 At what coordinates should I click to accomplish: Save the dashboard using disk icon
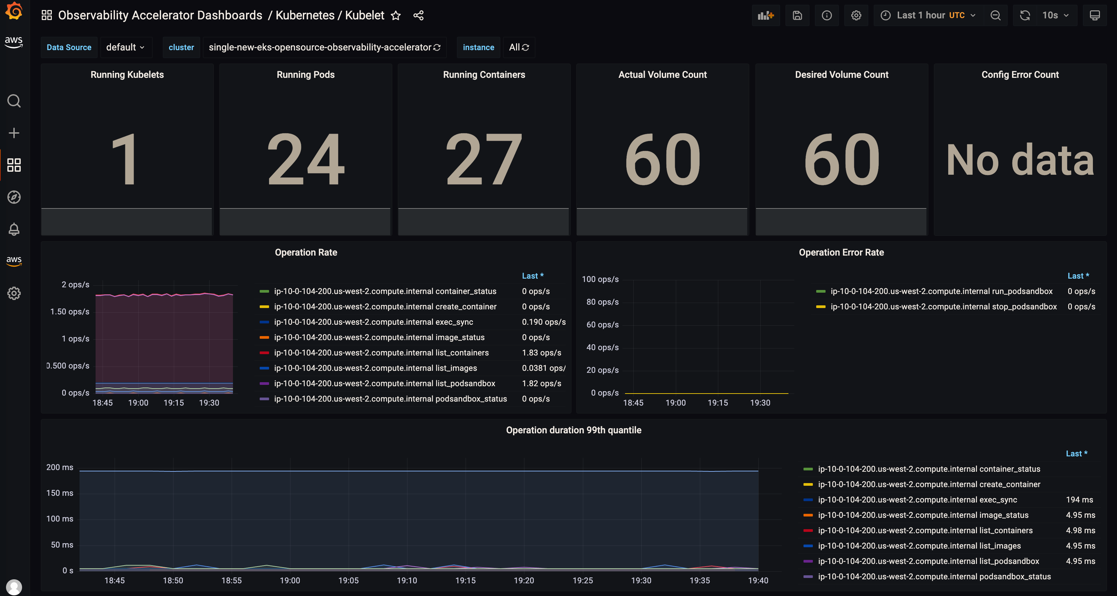pos(797,16)
